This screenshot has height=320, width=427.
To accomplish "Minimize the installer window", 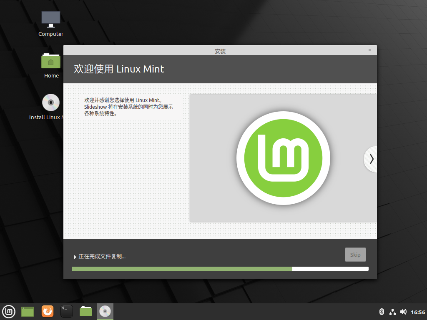I will point(370,50).
